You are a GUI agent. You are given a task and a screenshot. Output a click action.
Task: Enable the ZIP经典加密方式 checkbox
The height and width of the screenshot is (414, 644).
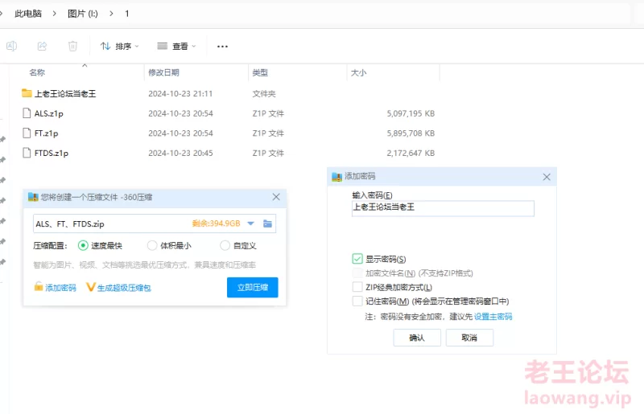pyautogui.click(x=357, y=287)
